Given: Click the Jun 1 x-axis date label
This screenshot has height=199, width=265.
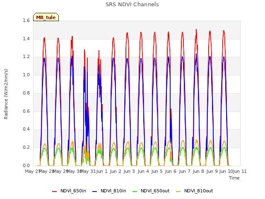Looking at the screenshot, I should [102, 171].
